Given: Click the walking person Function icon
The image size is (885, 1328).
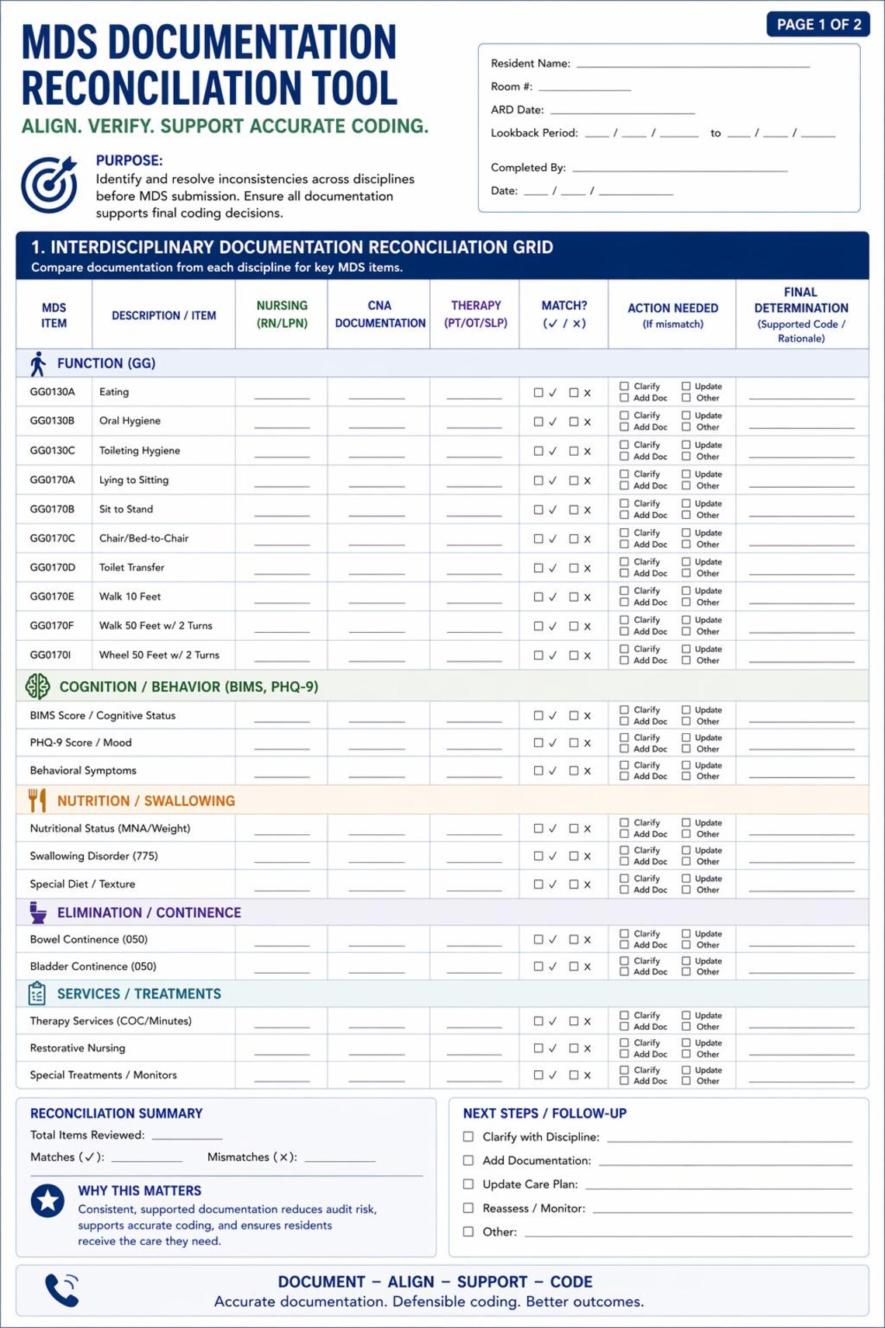Looking at the screenshot, I should pyautogui.click(x=37, y=363).
